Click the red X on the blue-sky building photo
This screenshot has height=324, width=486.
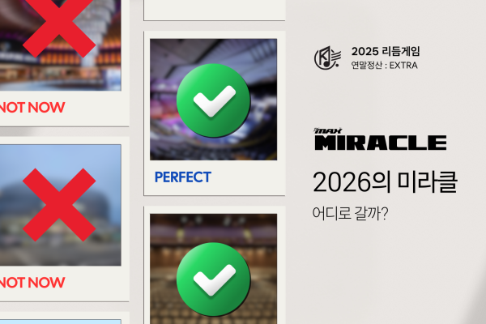coord(59,205)
